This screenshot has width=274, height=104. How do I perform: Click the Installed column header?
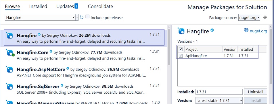pyautogui.click(x=246, y=50)
